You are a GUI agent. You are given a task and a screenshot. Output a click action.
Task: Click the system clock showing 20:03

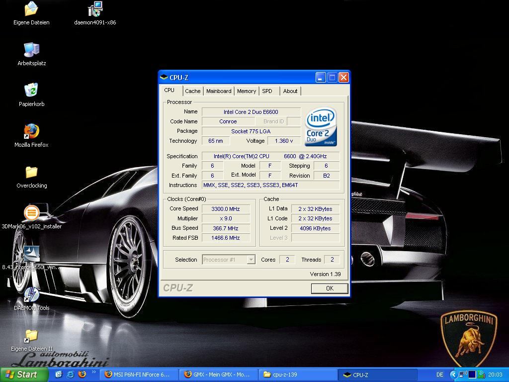coord(495,375)
